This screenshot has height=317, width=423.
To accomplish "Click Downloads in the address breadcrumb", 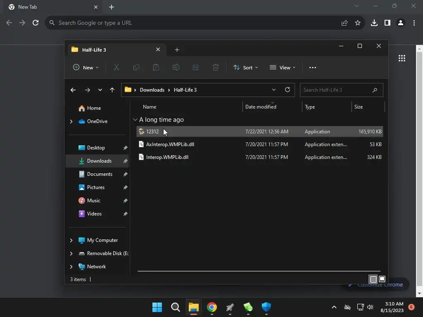I will coord(152,90).
